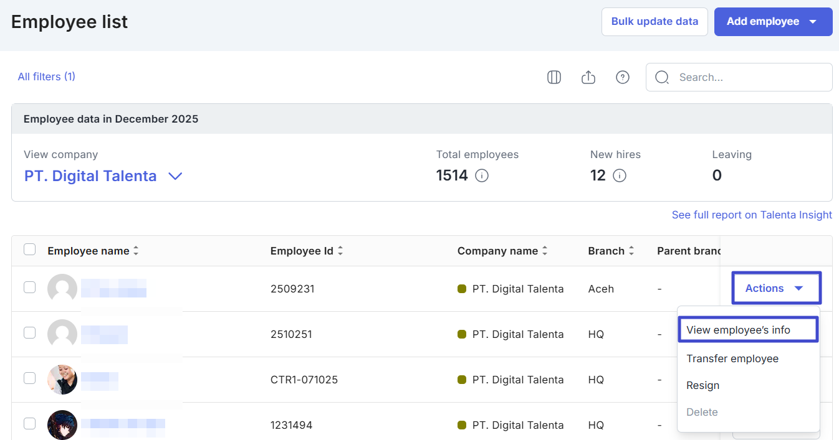Check the box for employee 2509231
Image resolution: width=839 pixels, height=440 pixels.
point(29,288)
